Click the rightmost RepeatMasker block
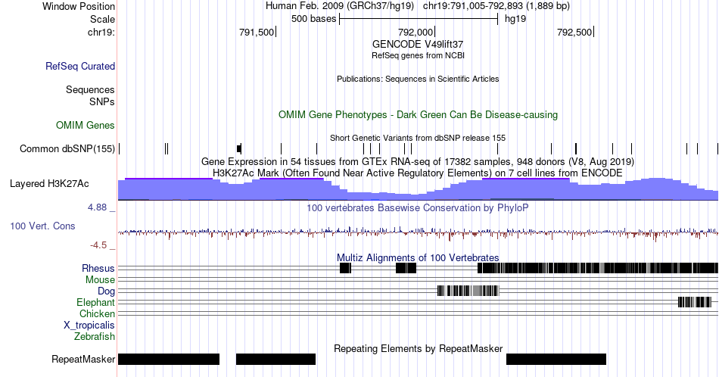The width and height of the screenshot is (719, 377). tap(556, 359)
